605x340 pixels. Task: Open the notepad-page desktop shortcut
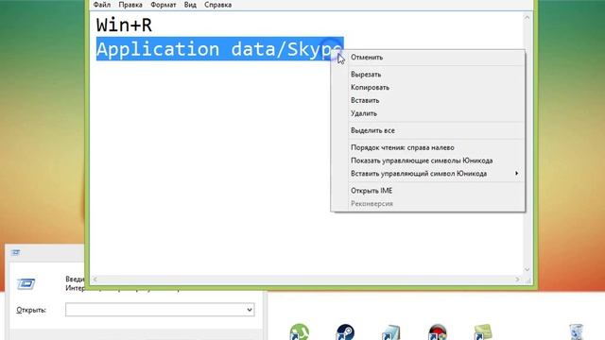tap(390, 332)
